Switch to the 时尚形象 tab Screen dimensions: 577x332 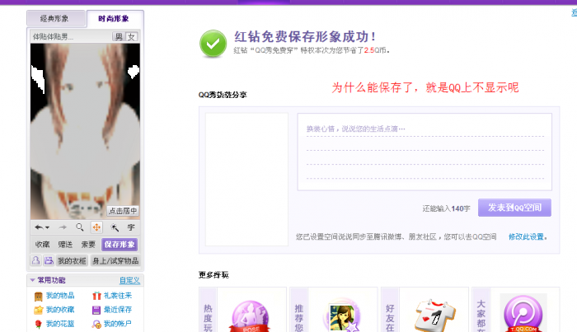coord(115,18)
